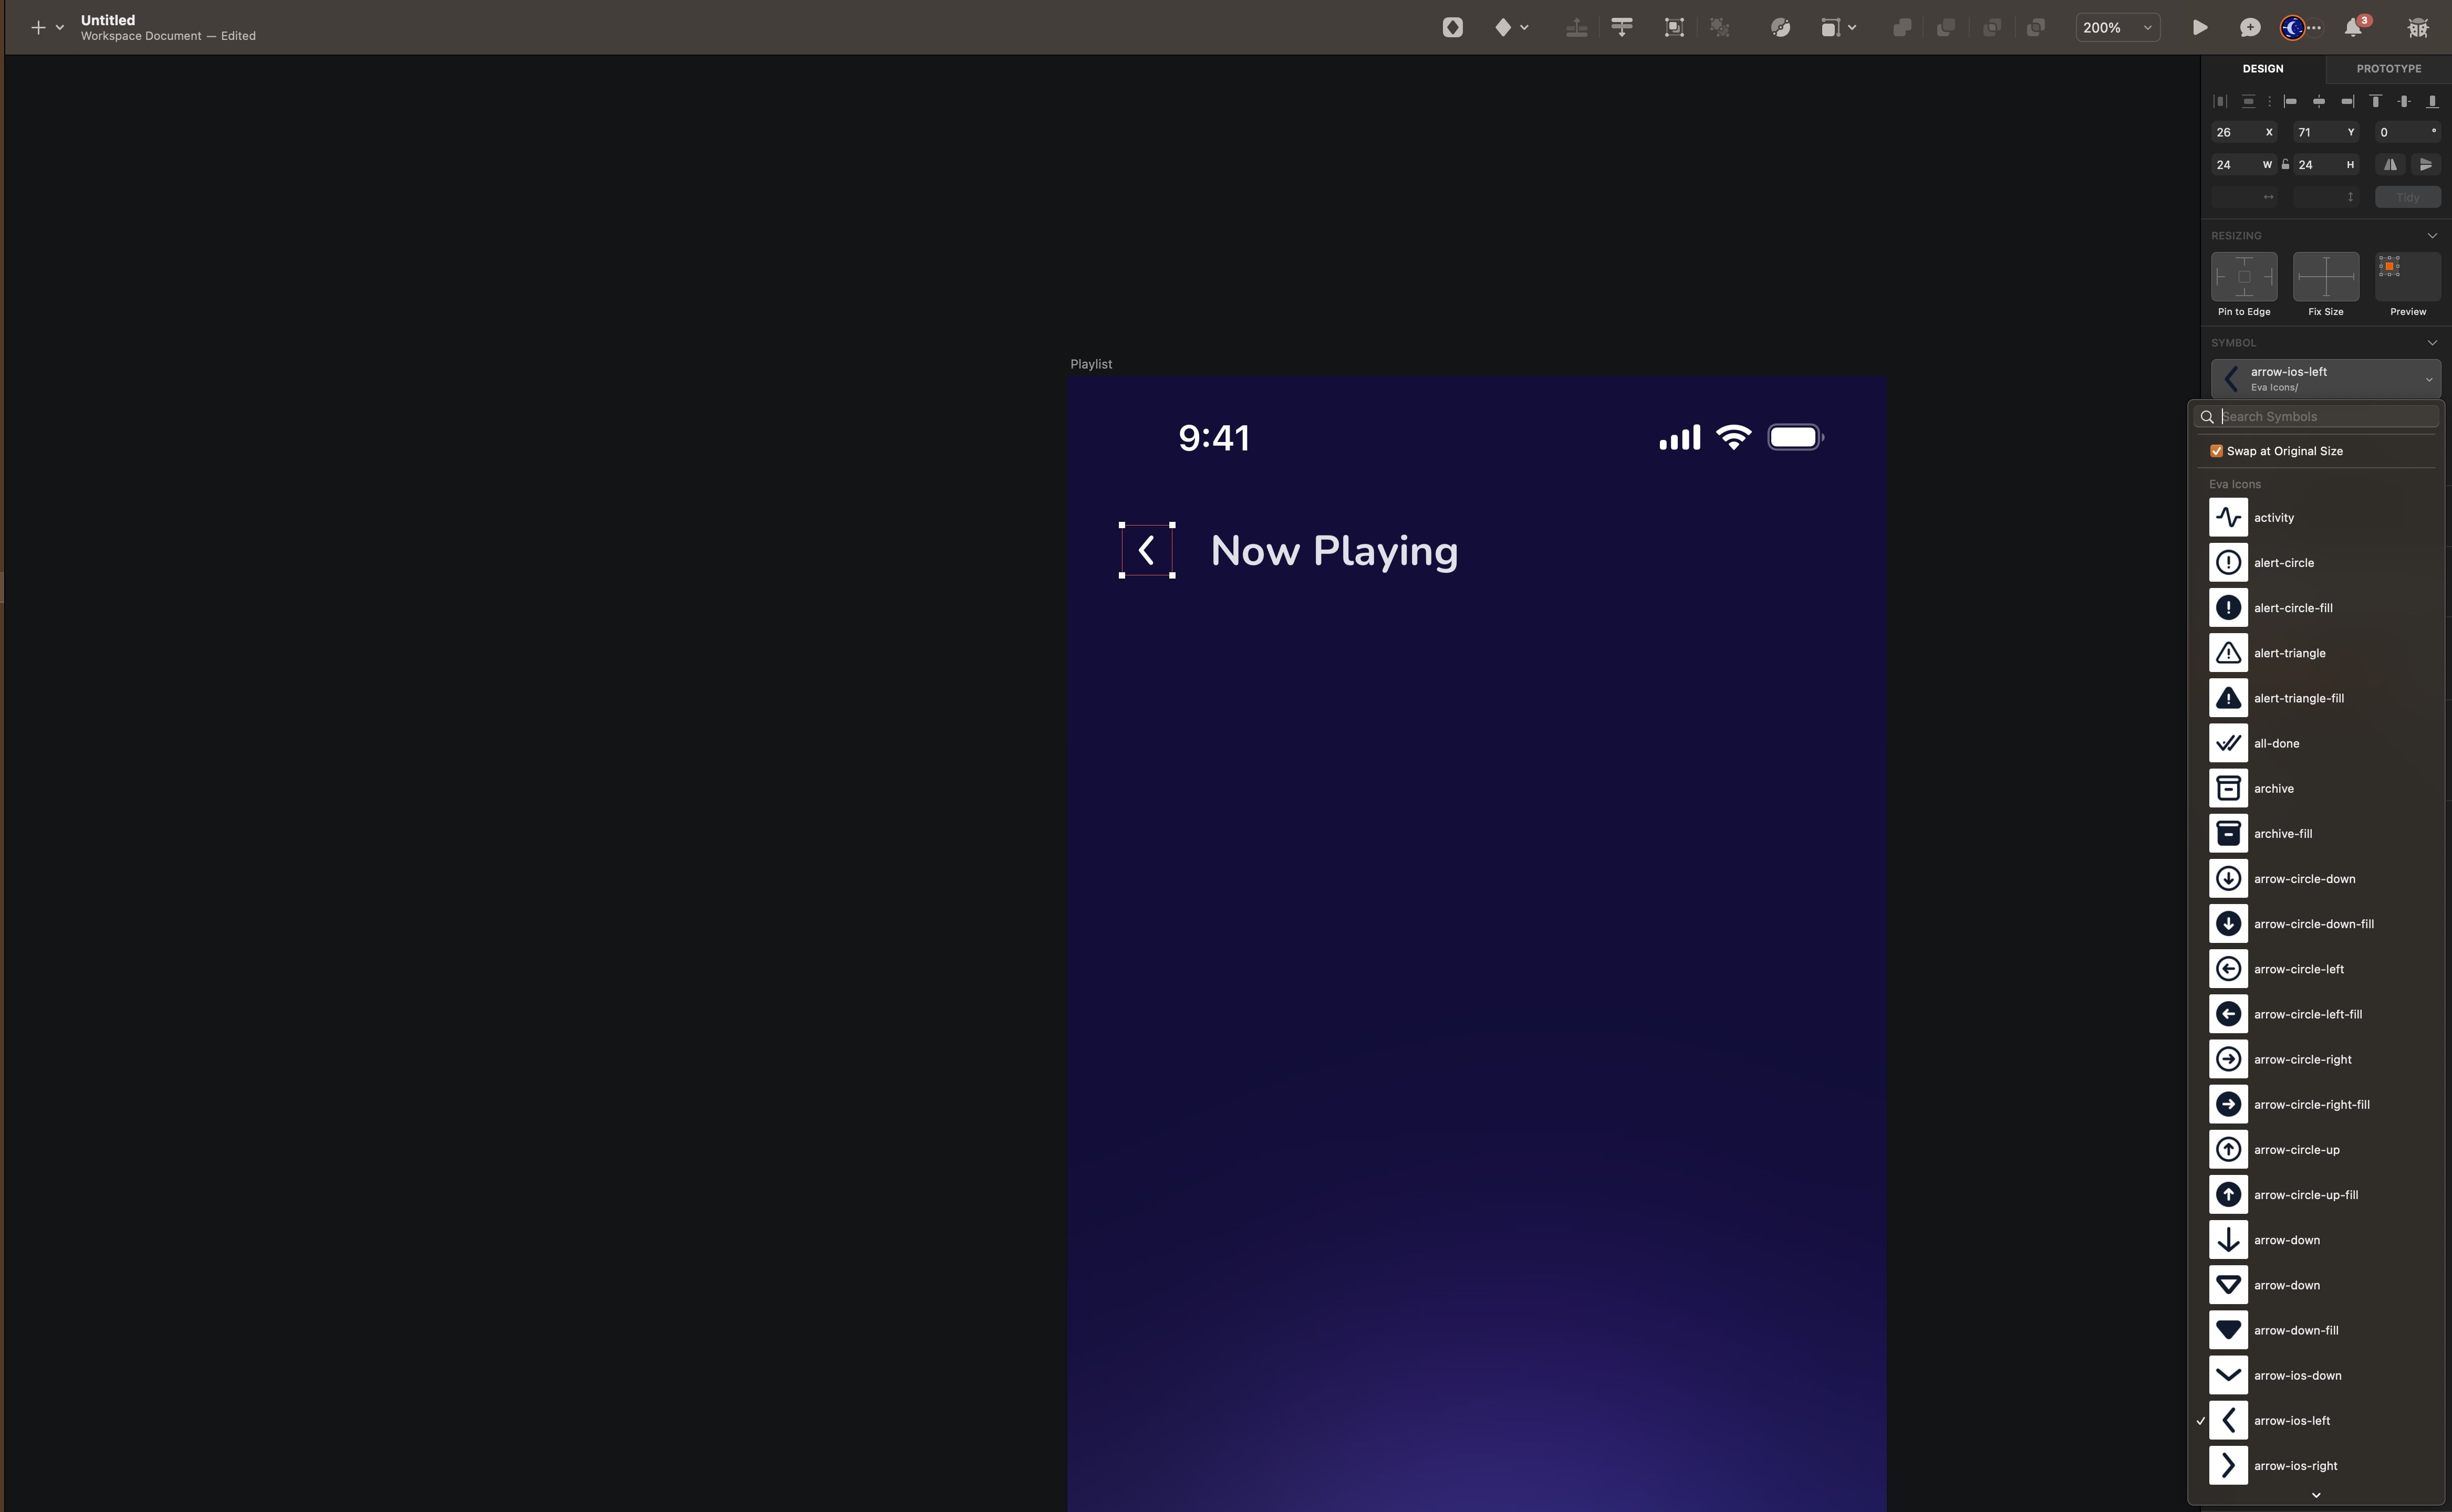The height and width of the screenshot is (1512, 2452).
Task: Select the Fix Size resizing option
Action: point(2326,277)
